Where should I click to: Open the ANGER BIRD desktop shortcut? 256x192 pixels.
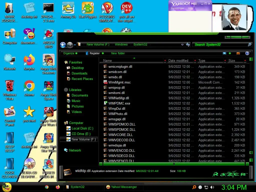[49, 38]
